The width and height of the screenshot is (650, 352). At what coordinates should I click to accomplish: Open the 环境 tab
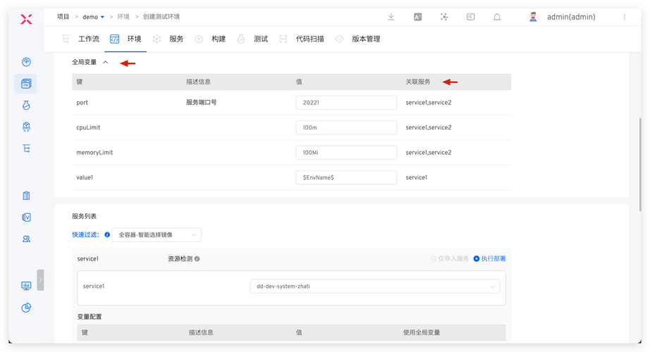point(125,39)
